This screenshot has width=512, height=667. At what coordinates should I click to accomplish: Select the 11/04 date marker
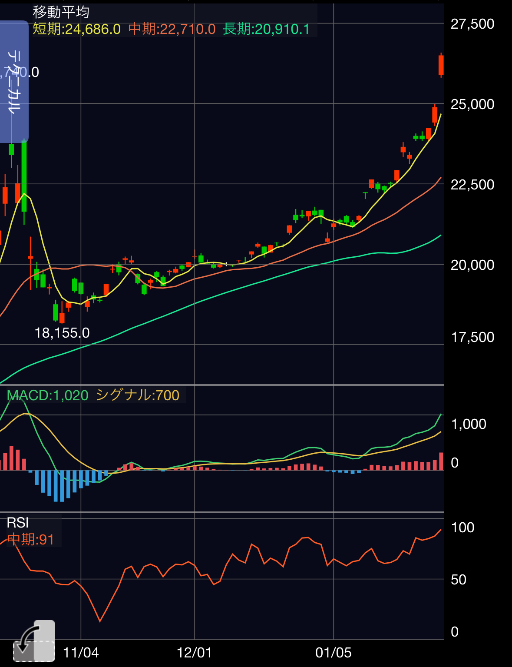(x=81, y=653)
